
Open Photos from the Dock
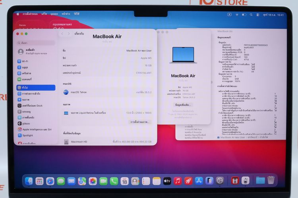tap(93, 181)
